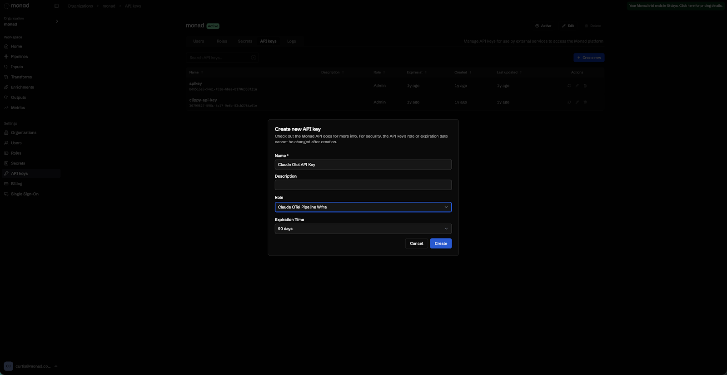Click the regenerate icon for clippy-api-key row
This screenshot has width=727, height=375.
point(569,102)
